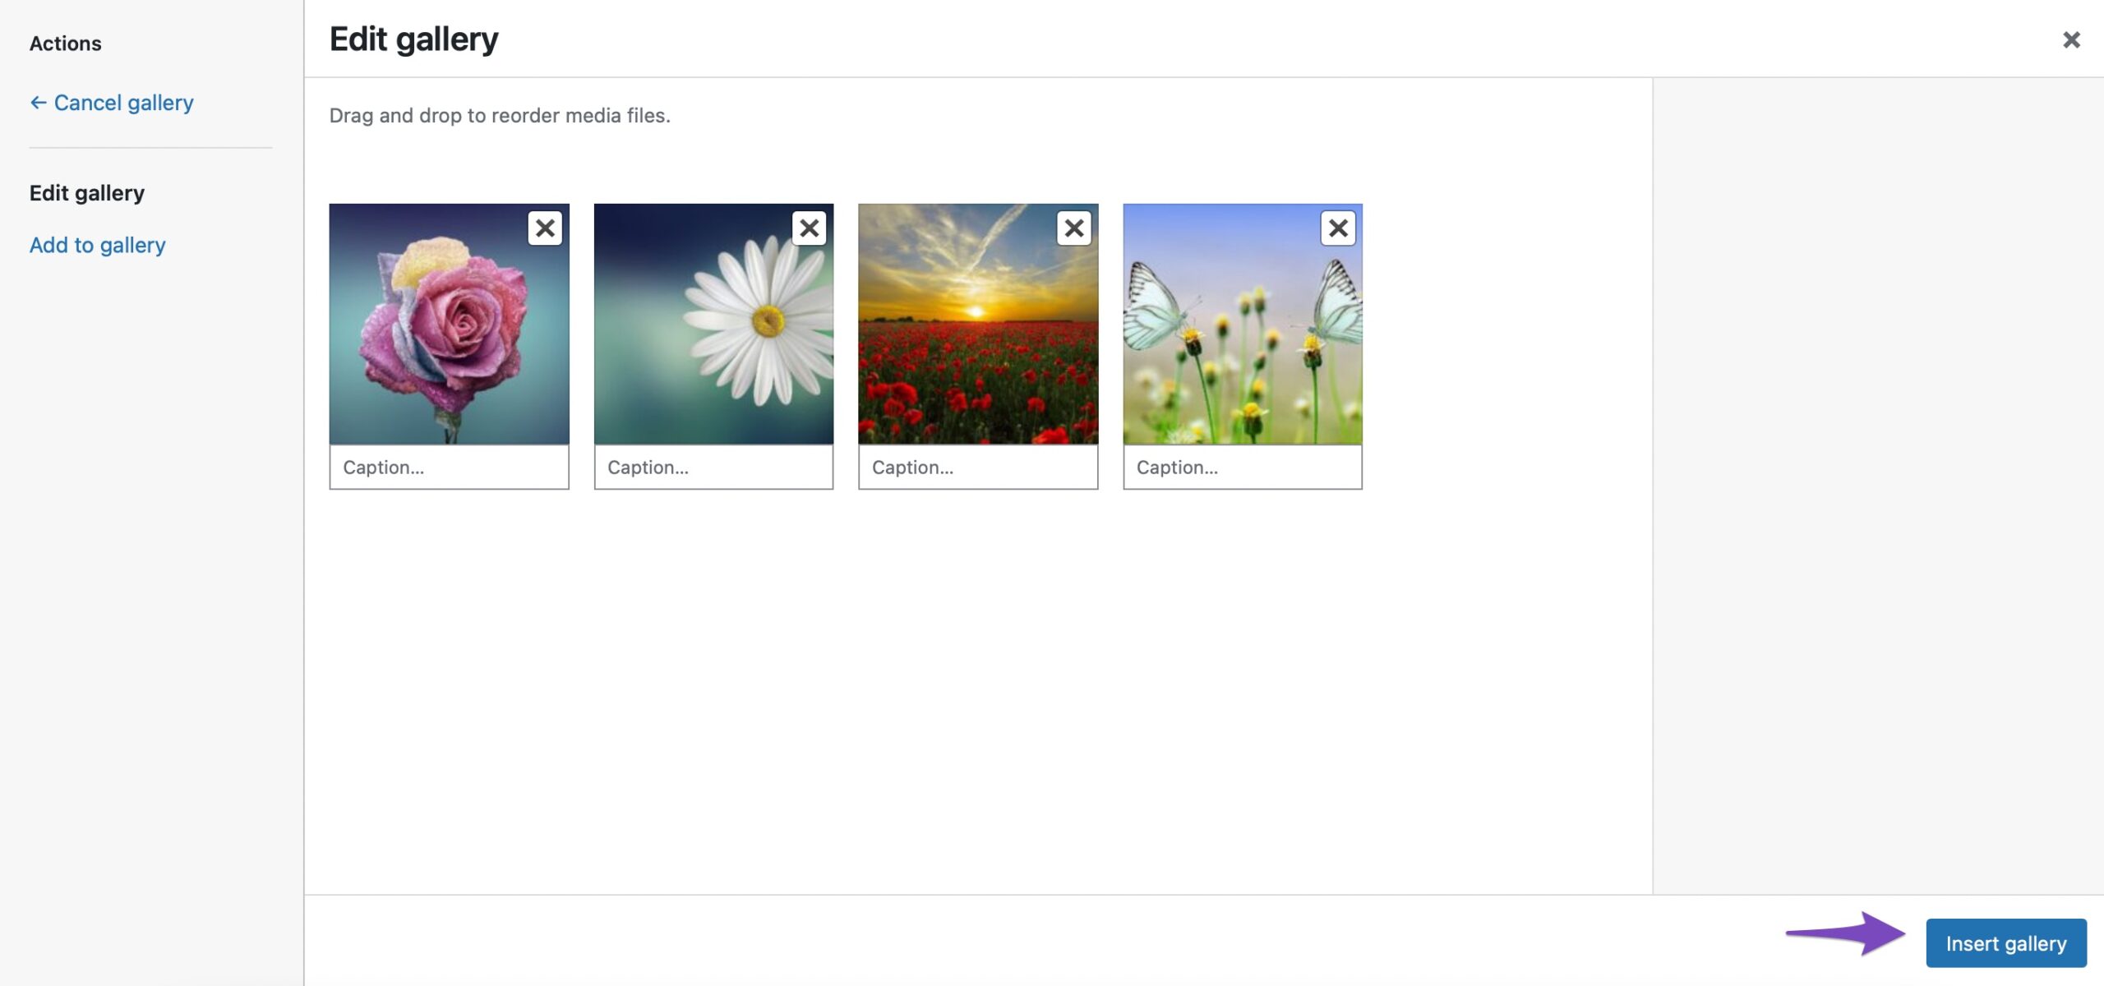
Task: Click the remove icon on butterfly image
Action: tap(1338, 228)
